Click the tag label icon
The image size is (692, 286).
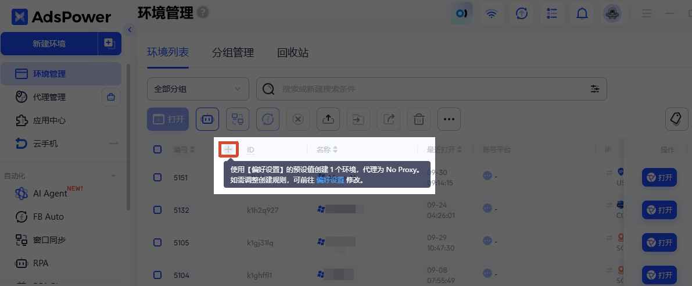click(x=676, y=119)
